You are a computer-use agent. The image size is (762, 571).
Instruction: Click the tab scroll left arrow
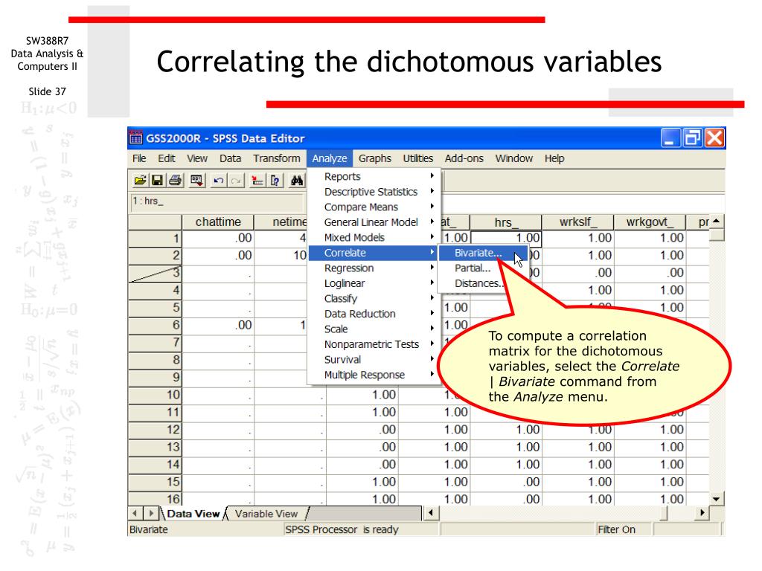coord(135,513)
